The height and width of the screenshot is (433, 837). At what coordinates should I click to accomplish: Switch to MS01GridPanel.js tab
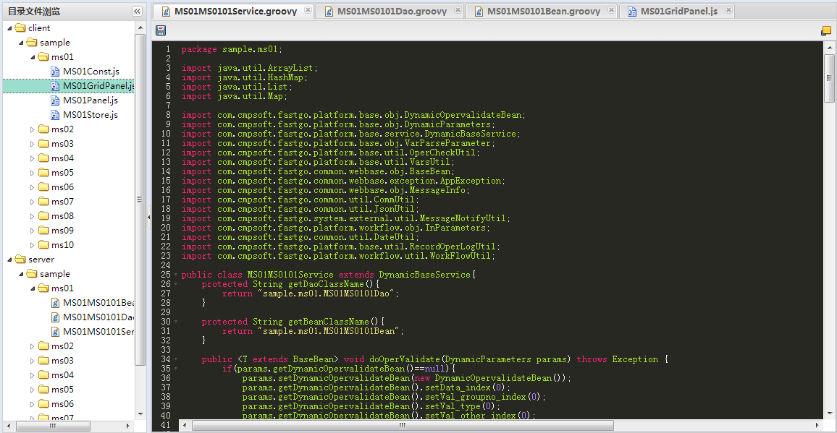point(678,11)
